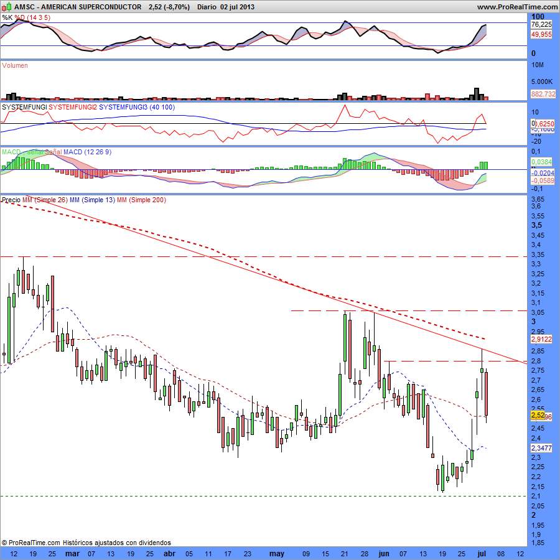Click the MACD histogram value '0,0384'
The width and height of the screenshot is (560, 560).
coord(541,162)
